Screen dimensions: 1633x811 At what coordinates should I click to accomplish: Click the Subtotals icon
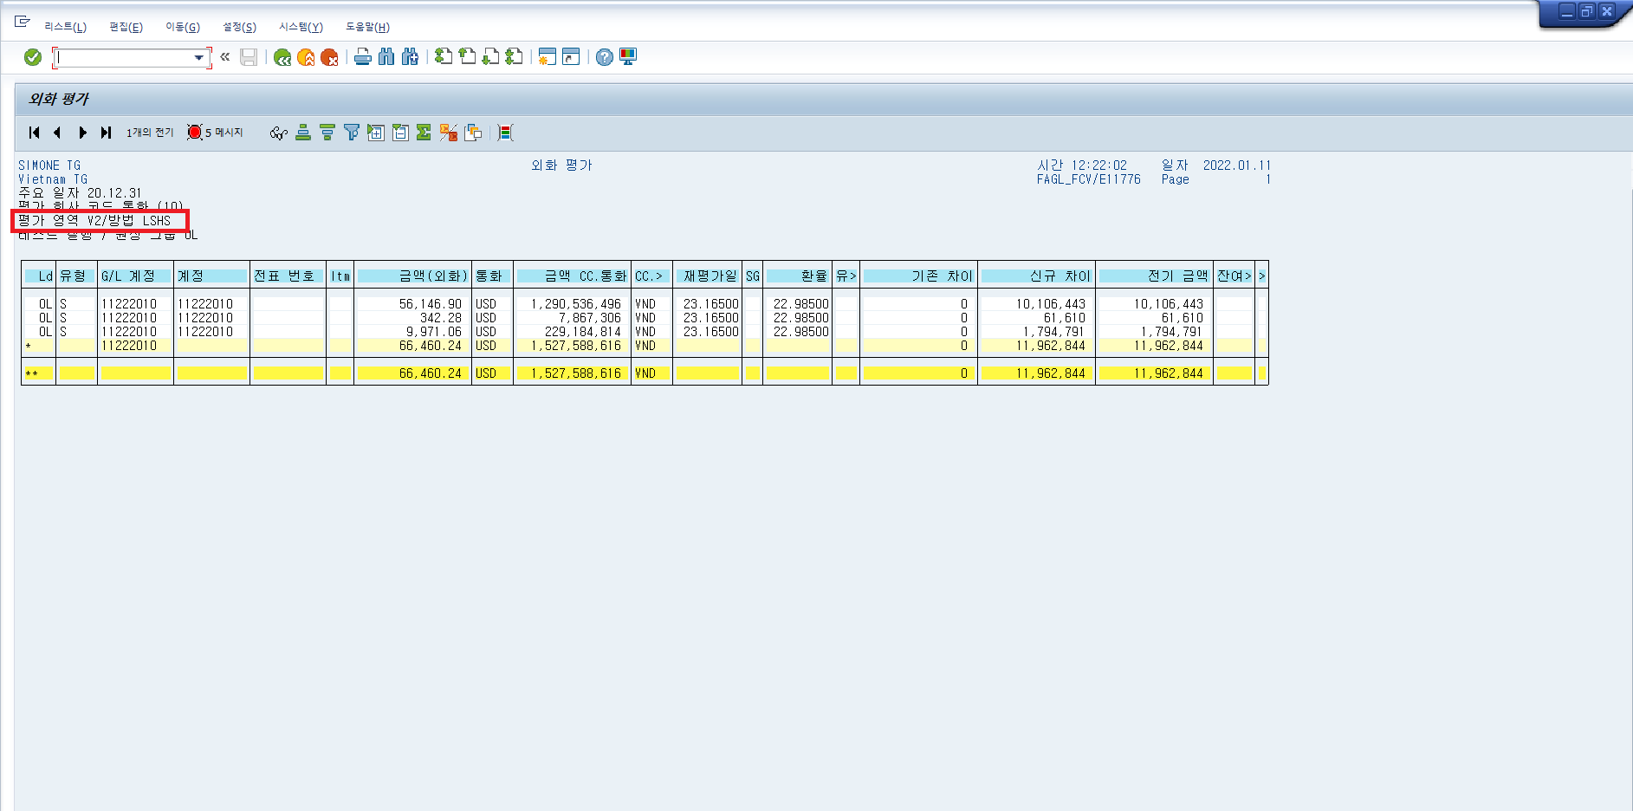click(448, 133)
